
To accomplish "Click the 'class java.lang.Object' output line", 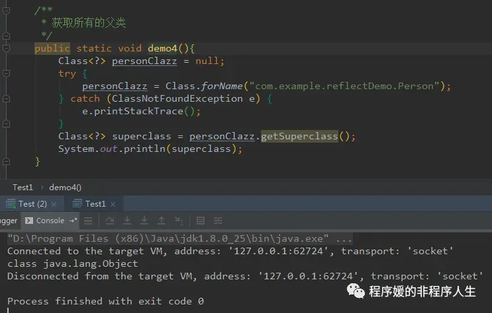I will [72, 264].
